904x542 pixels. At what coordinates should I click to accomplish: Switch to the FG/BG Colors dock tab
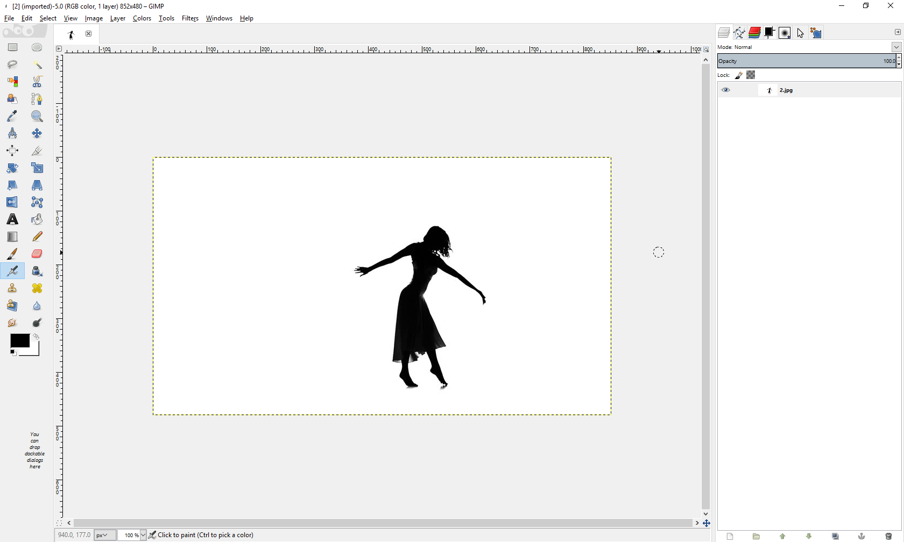click(769, 33)
